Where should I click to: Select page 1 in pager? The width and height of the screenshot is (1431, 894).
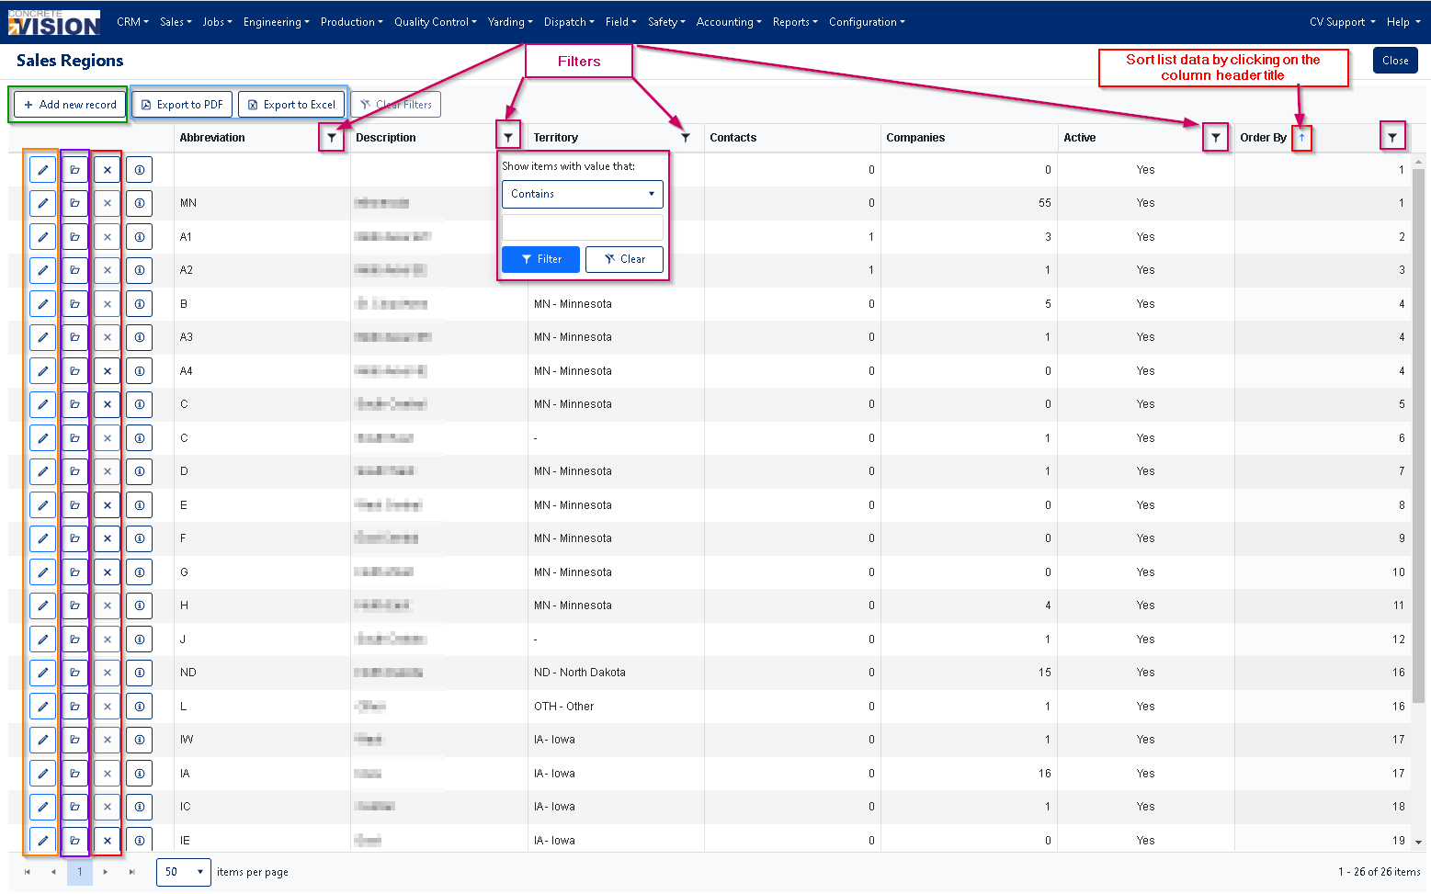(80, 872)
